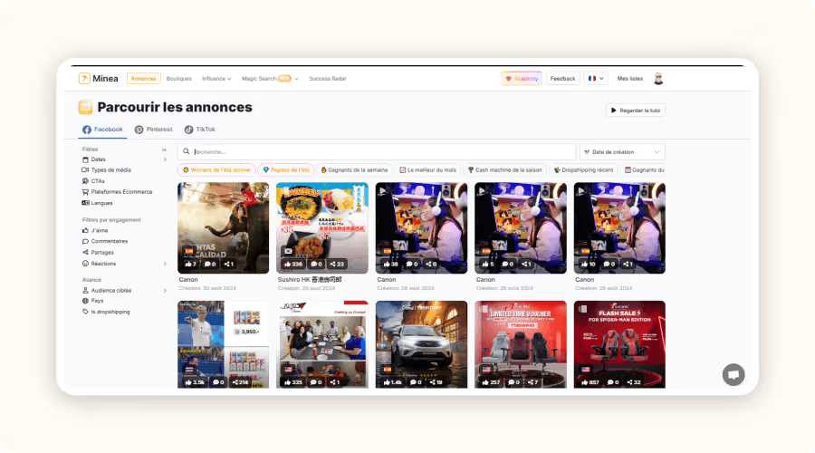Viewport: 815px width, 453px height.
Task: Open the Langues filter
Action: (x=97, y=203)
